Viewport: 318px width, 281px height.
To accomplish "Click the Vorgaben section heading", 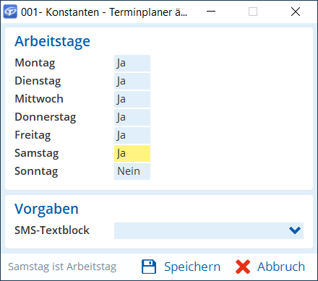I will 46,209.
